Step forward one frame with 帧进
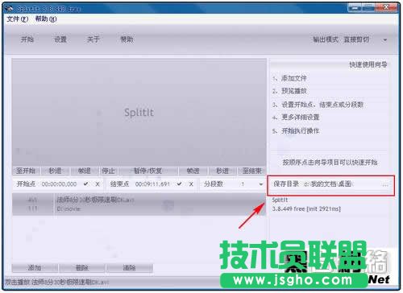Screen dimensions: 403x293 (193, 171)
